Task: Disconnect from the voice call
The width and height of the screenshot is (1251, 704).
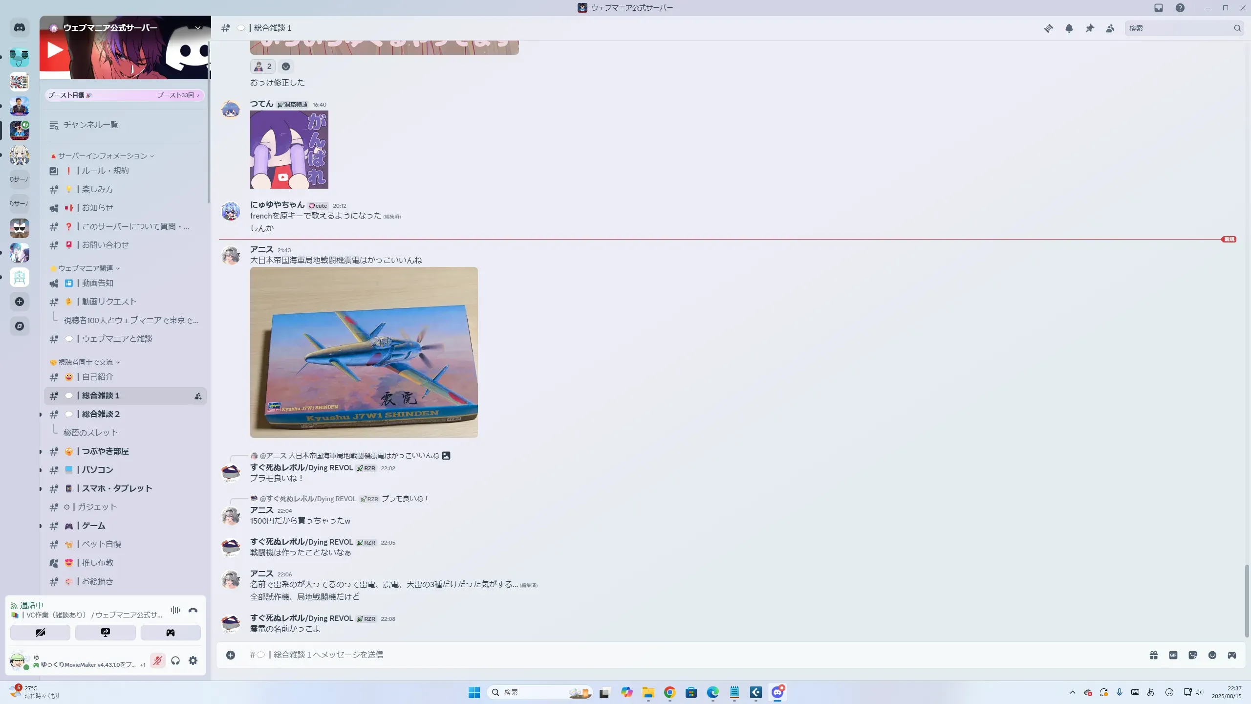Action: [x=193, y=610]
